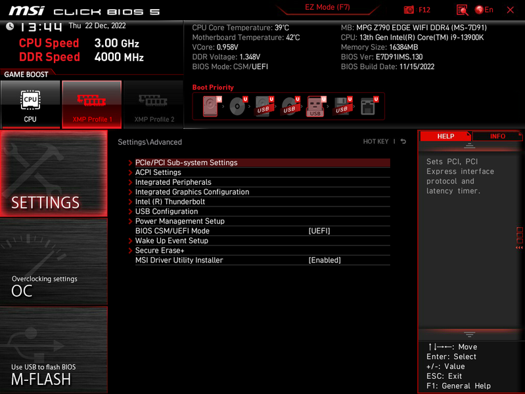Click the date Thu 22 Dec, 2022
Image resolution: width=525 pixels, height=394 pixels.
click(x=97, y=26)
